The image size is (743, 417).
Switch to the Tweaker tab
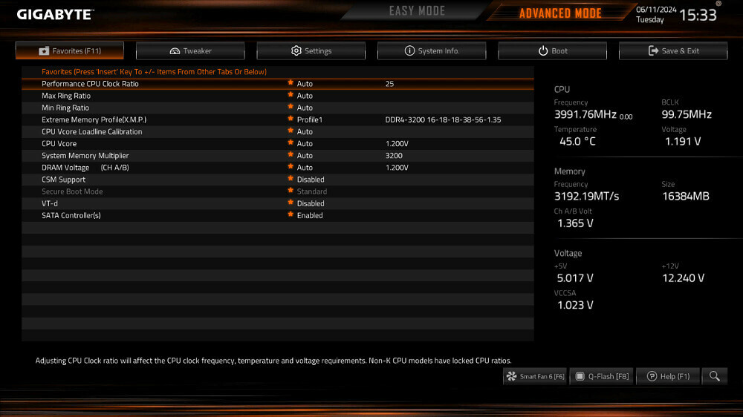point(190,50)
